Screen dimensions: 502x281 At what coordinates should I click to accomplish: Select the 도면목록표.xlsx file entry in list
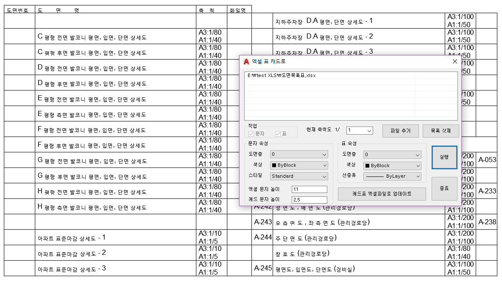[x=282, y=76]
